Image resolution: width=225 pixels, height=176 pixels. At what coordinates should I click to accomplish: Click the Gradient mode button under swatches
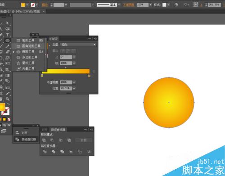click(x=4, y=119)
